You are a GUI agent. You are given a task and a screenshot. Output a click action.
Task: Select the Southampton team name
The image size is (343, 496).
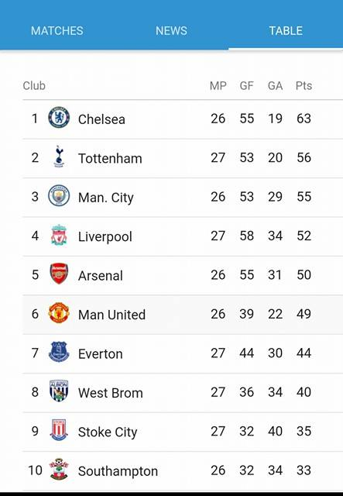pos(118,471)
